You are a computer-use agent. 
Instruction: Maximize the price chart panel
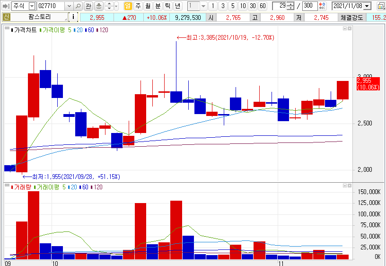(345, 28)
